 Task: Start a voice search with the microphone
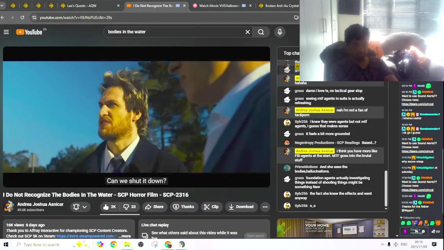pos(280,32)
